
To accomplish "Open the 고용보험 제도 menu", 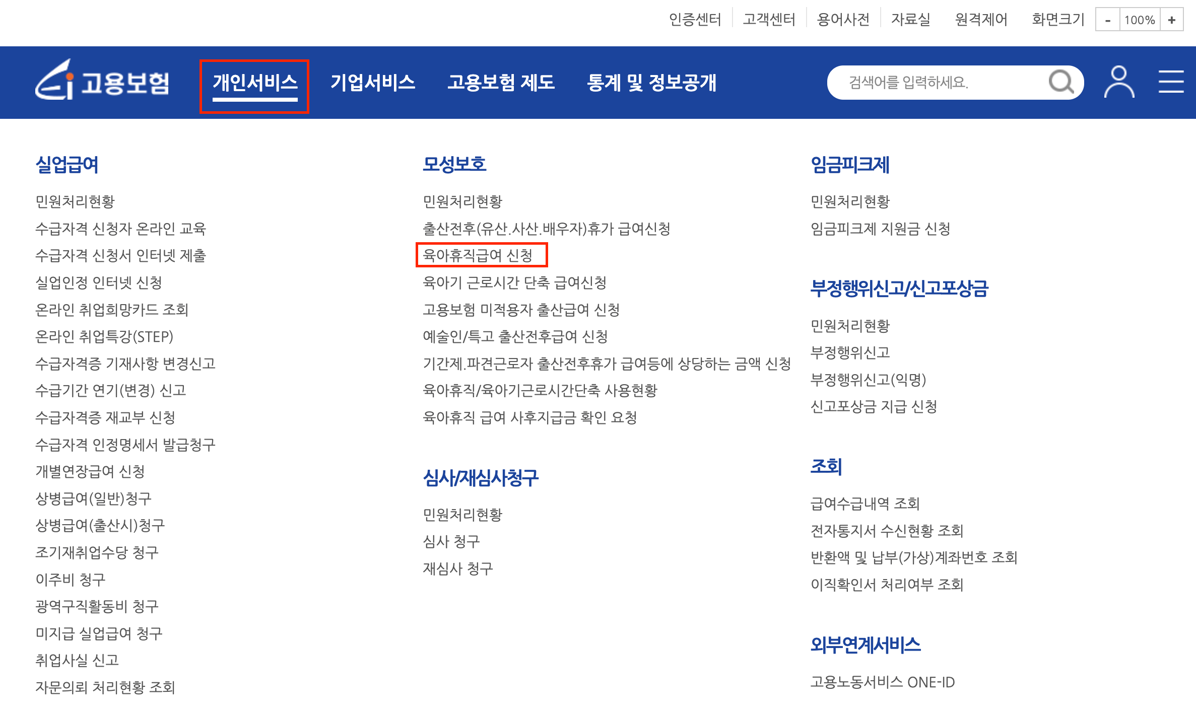I will tap(501, 83).
